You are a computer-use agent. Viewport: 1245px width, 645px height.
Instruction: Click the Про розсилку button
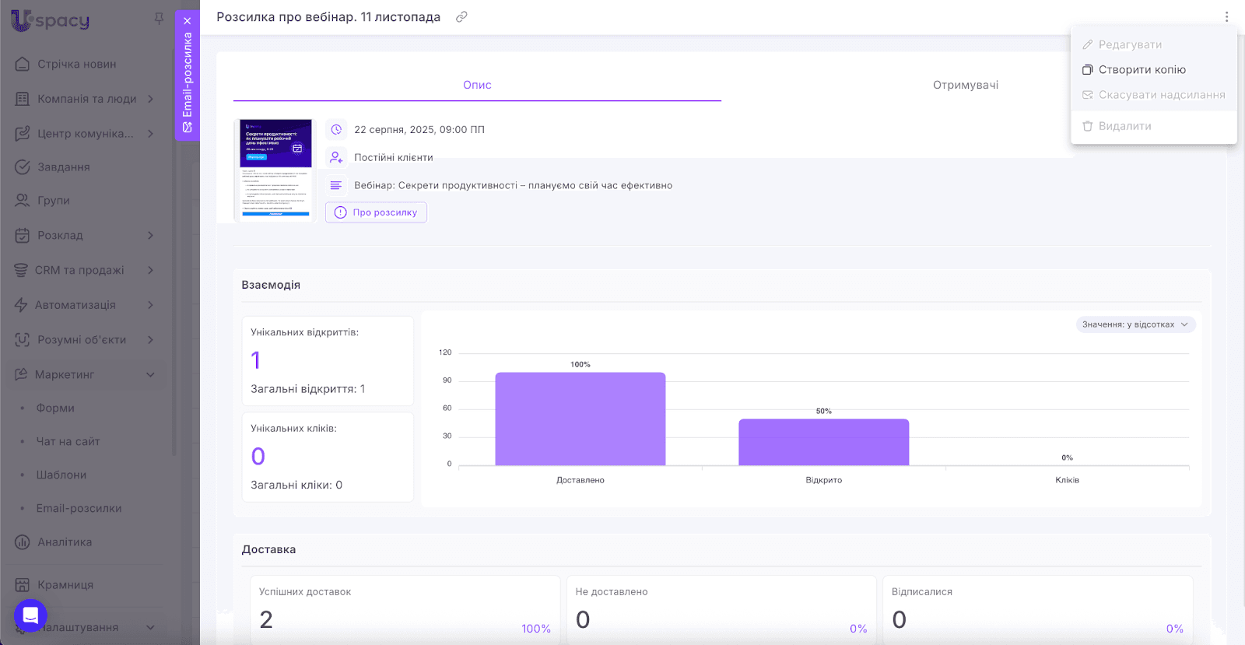coord(376,212)
